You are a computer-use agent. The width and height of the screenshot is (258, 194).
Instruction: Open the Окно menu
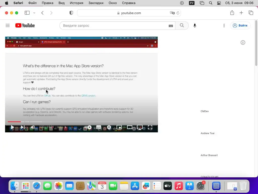(113, 3)
